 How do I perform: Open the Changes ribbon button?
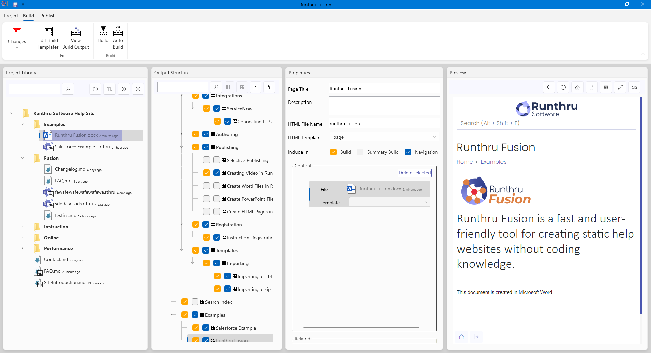(x=17, y=38)
